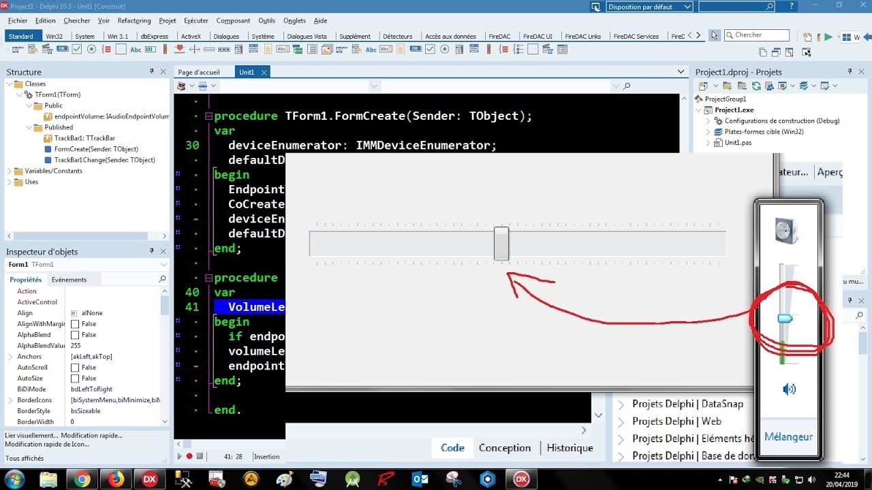
Task: Open Firefox from the taskbar
Action: point(115,479)
